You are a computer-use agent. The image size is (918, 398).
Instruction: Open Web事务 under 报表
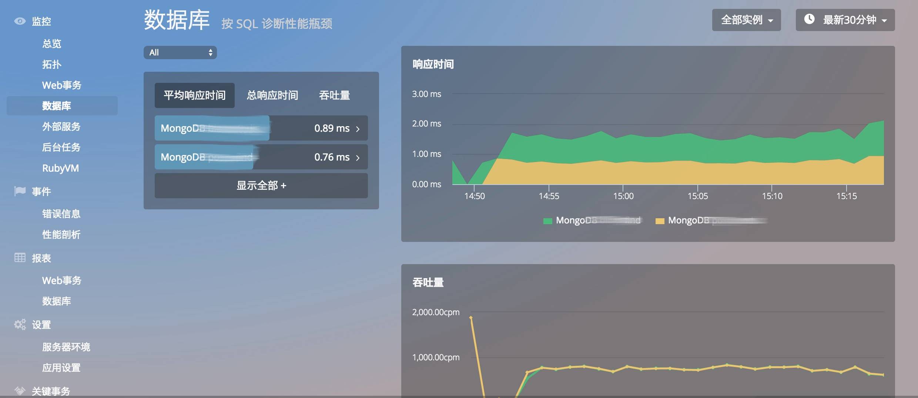[x=62, y=280]
